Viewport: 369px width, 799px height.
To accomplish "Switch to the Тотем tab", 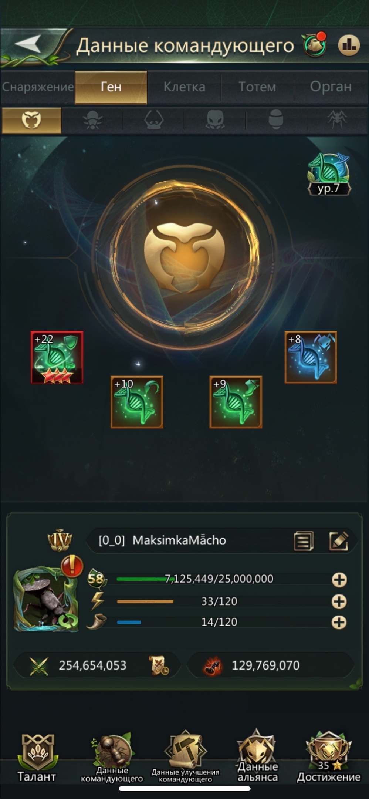I will (257, 87).
